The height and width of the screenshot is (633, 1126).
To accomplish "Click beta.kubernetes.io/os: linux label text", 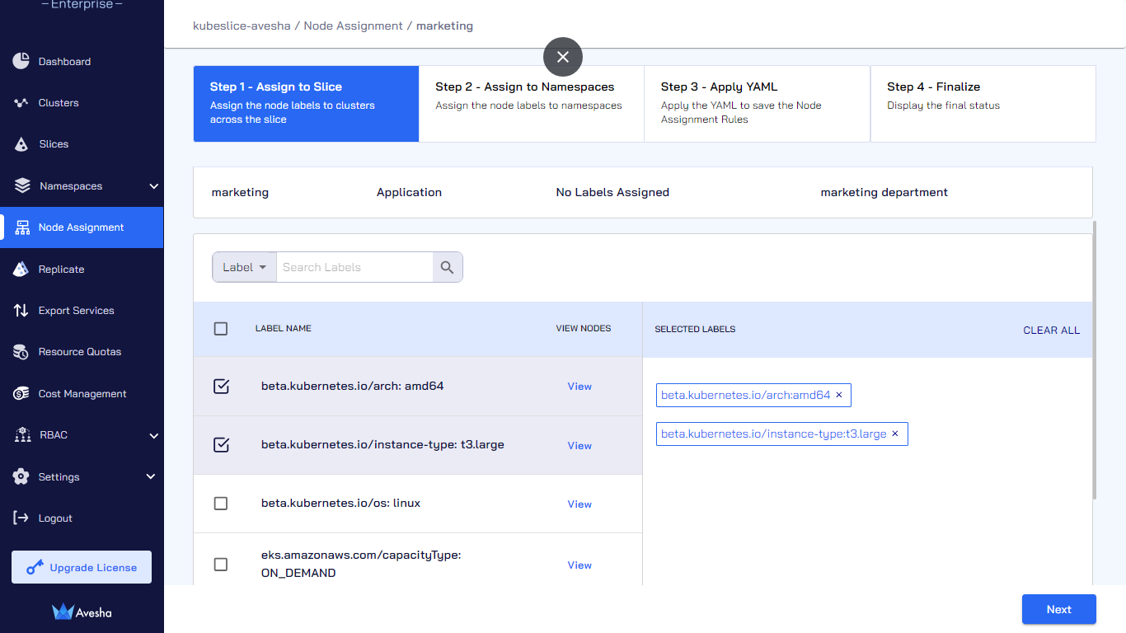I will coord(340,503).
